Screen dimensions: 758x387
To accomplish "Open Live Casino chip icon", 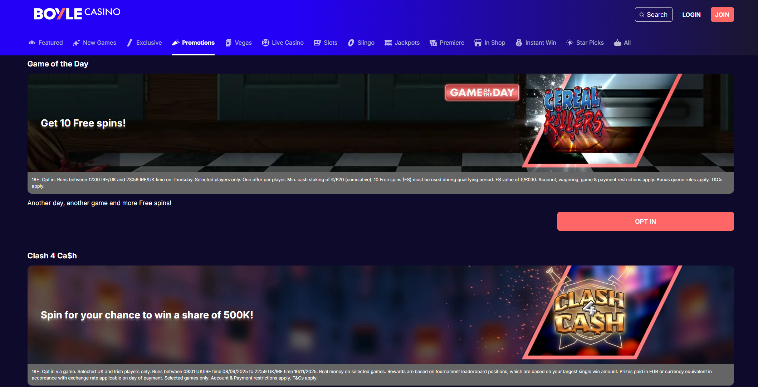I will [x=265, y=43].
